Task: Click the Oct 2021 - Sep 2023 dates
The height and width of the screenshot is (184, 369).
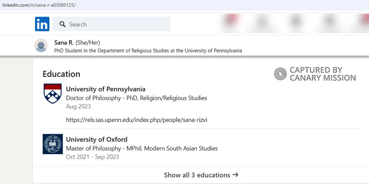Action: (x=93, y=157)
